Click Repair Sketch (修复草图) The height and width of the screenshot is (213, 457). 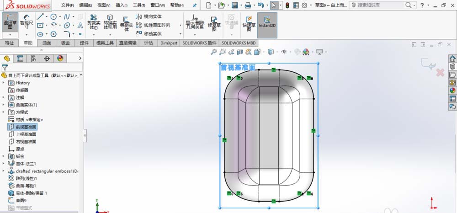point(214,24)
